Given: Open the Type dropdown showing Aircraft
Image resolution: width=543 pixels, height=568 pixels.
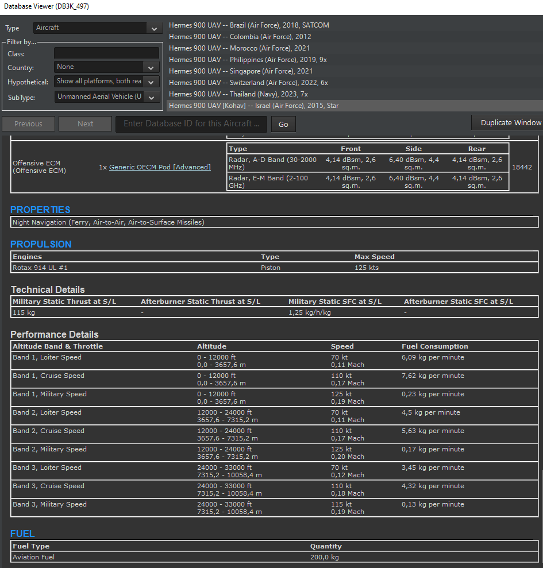Looking at the screenshot, I should pos(98,28).
